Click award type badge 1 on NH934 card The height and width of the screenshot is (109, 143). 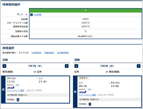click(x=90, y=104)
